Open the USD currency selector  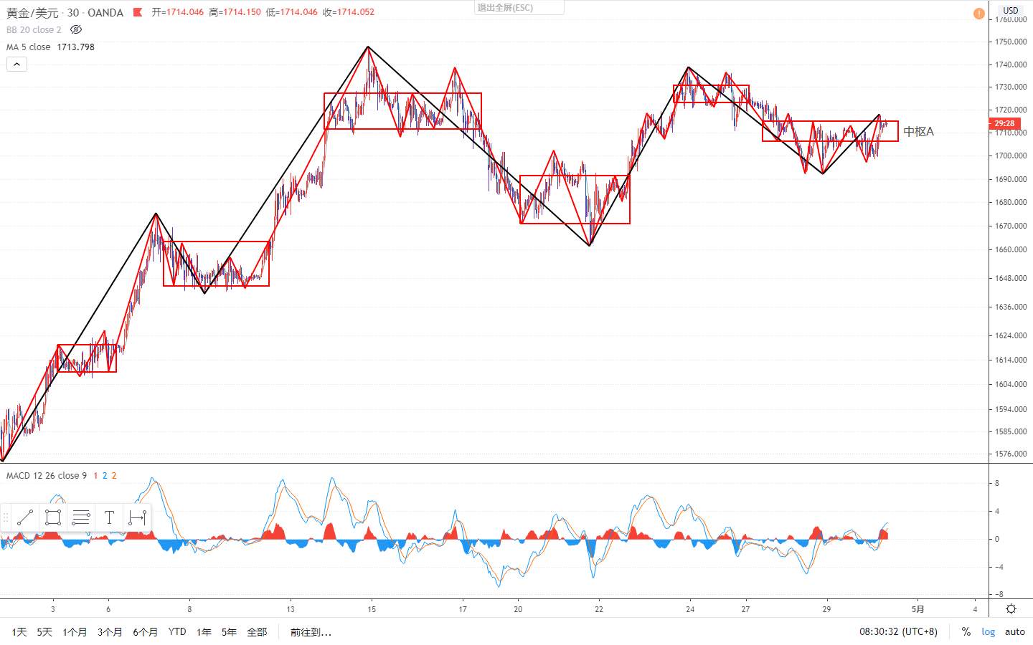tap(1010, 10)
